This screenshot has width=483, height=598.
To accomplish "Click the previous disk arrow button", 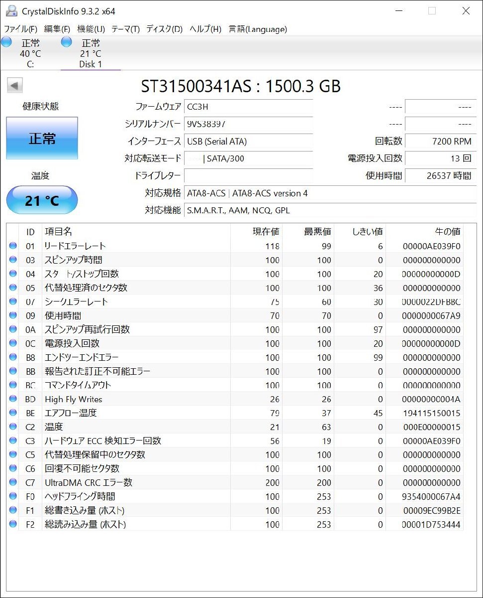I will 15,85.
